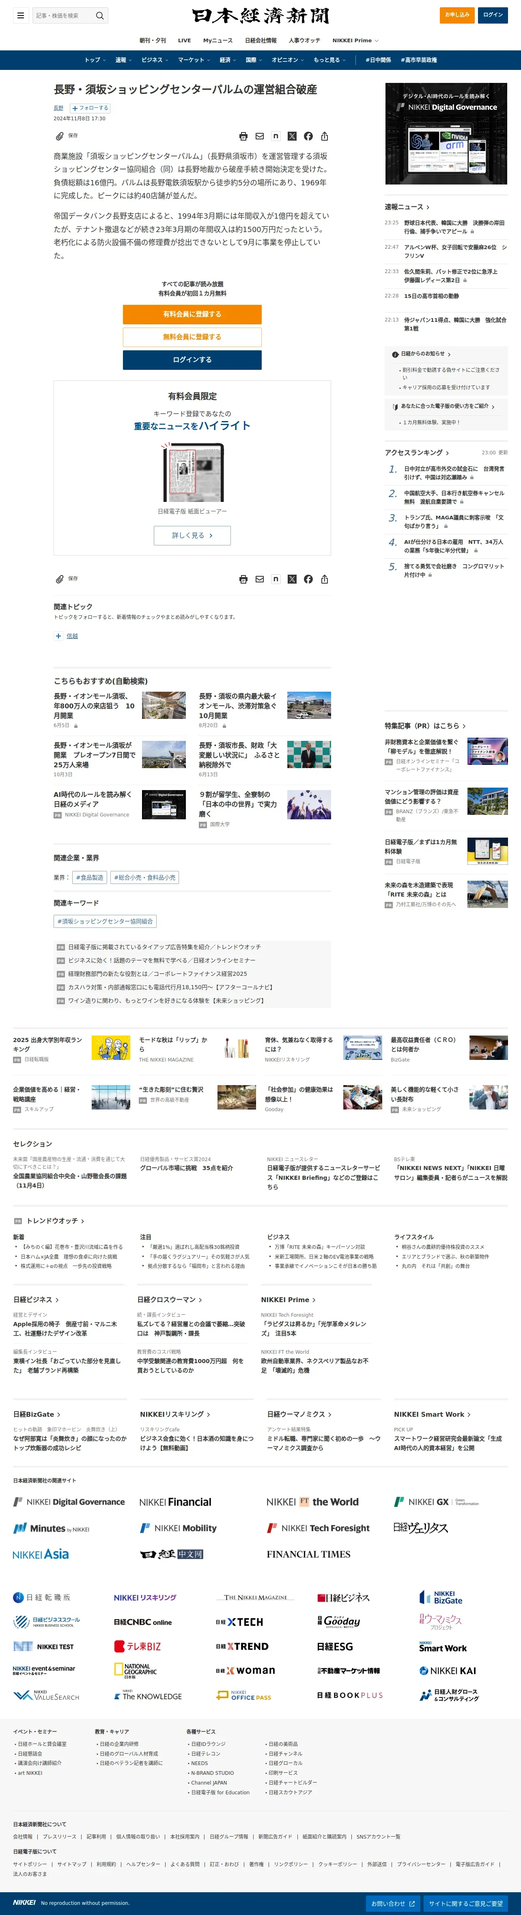Open the NIKKEI KAI logo link
The height and width of the screenshot is (1915, 521).
click(x=448, y=1670)
